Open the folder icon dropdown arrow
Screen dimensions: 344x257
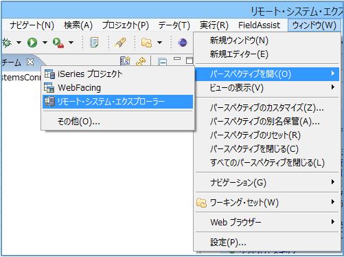tap(160, 43)
